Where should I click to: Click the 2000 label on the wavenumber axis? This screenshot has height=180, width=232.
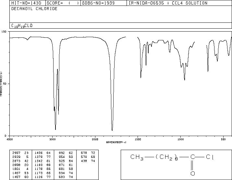95,139
